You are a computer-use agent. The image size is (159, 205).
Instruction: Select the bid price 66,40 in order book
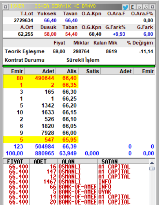click(70, 78)
